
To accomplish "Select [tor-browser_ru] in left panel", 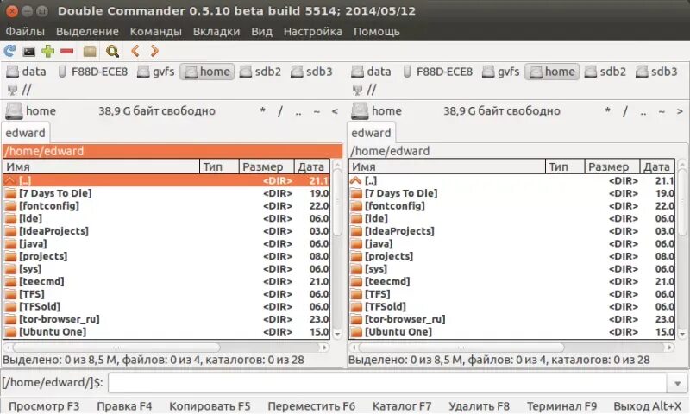I will [x=166, y=319].
